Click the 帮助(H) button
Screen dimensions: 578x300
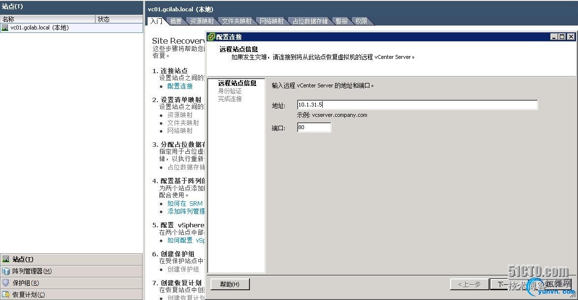coord(230,284)
